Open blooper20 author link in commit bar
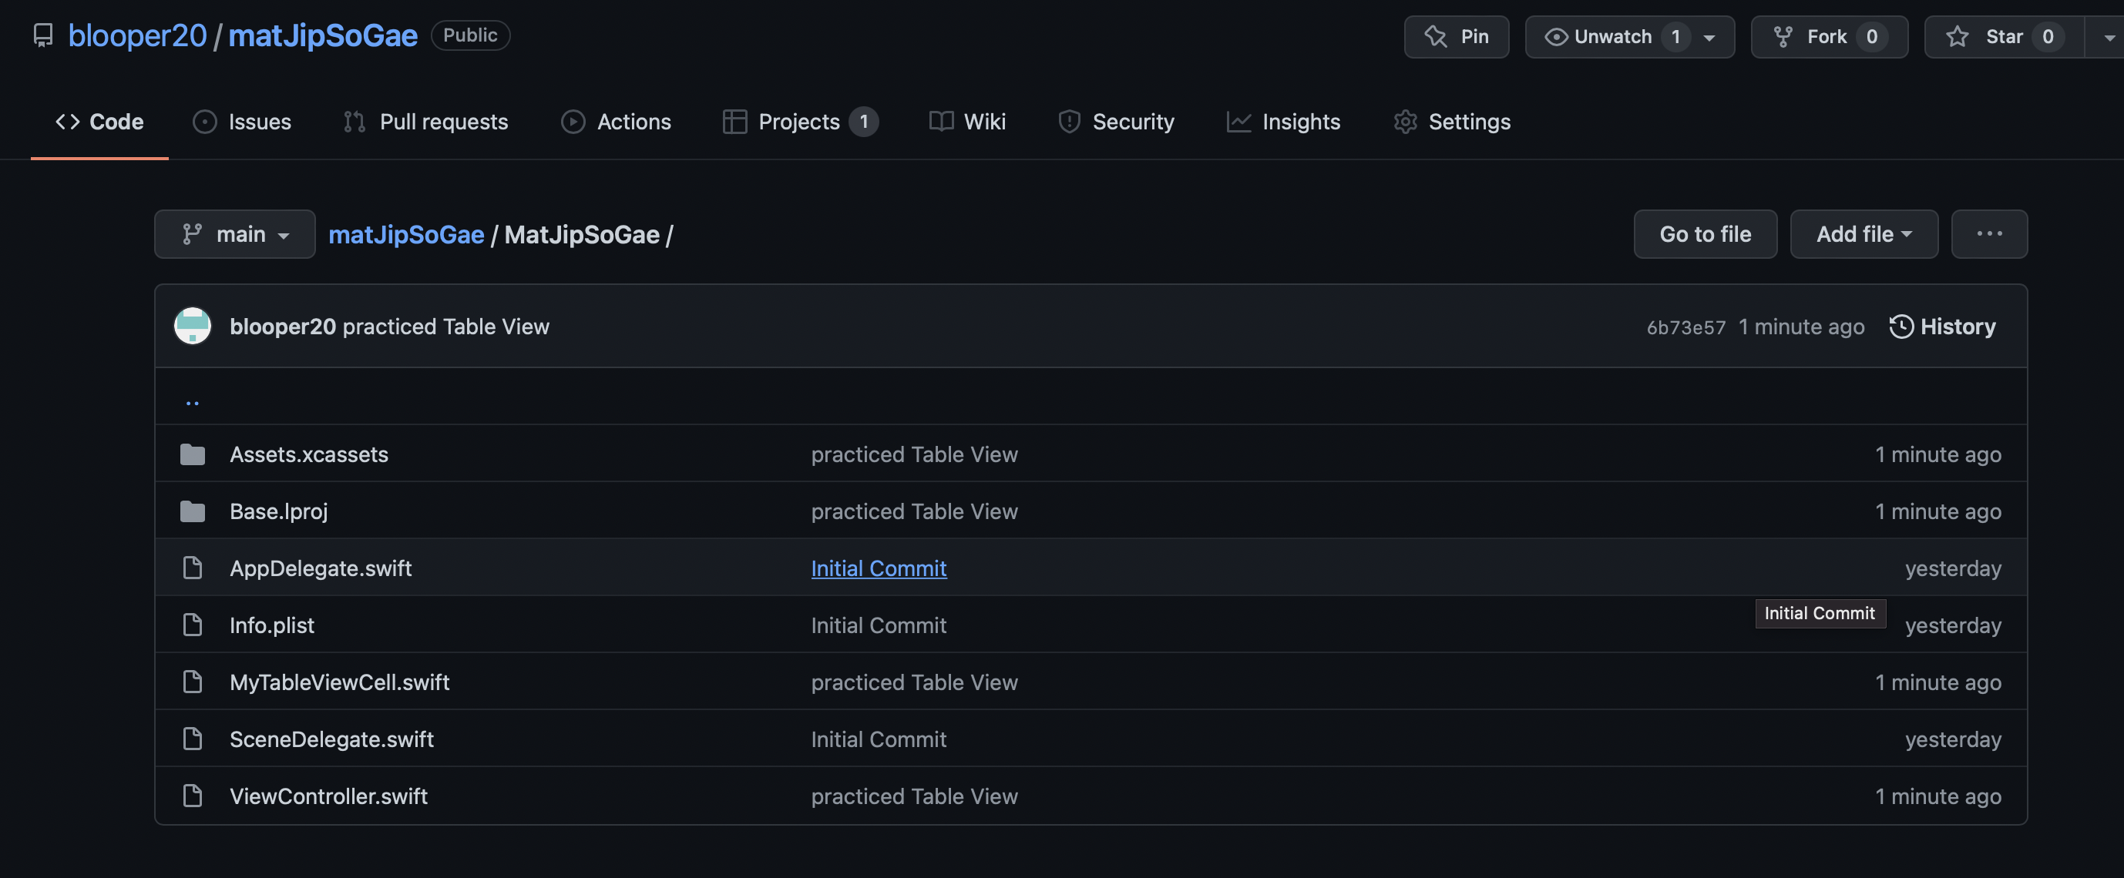This screenshot has width=2124, height=878. coord(283,327)
